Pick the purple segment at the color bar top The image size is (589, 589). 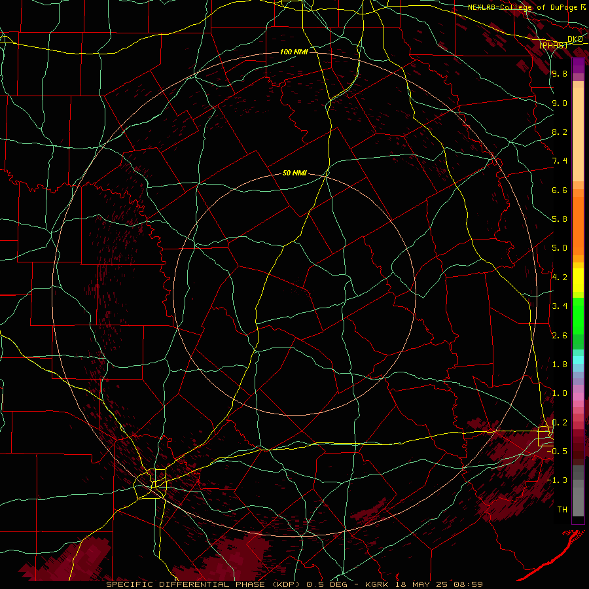(578, 66)
